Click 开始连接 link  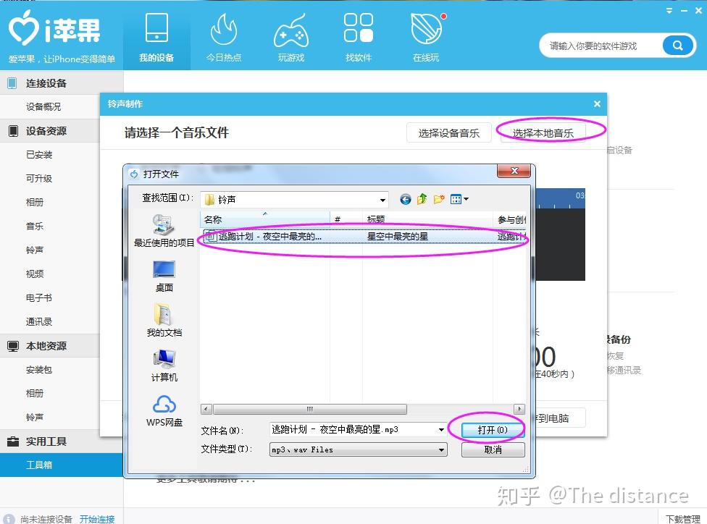(x=97, y=519)
